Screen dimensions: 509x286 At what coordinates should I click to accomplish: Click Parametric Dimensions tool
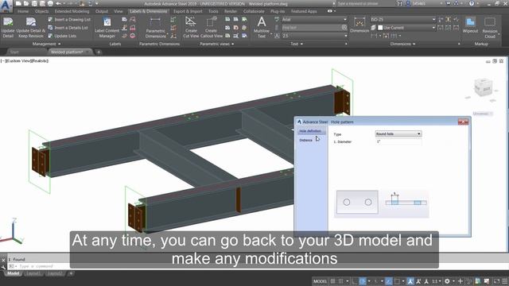pos(155,28)
